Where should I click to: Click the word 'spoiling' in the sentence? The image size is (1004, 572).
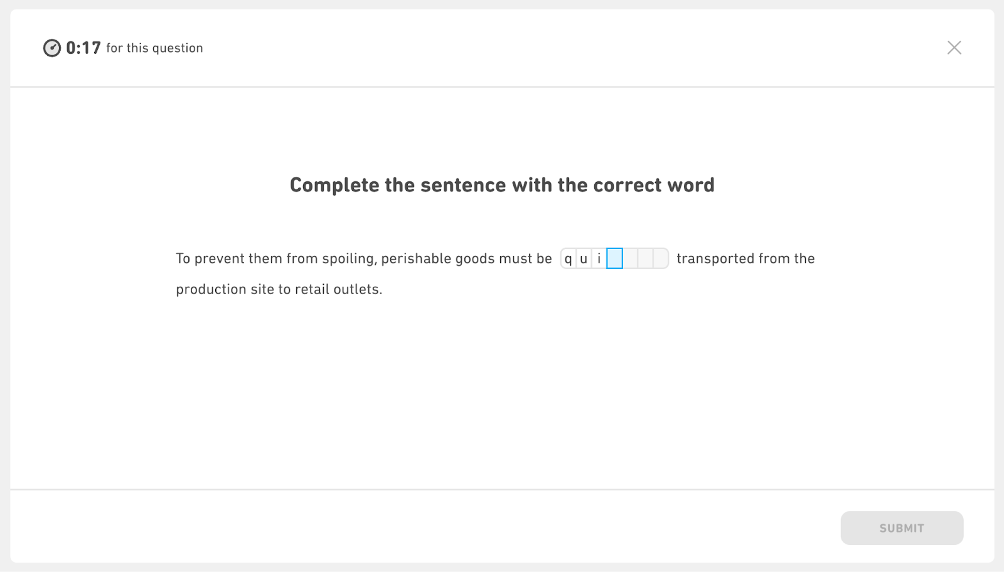pyautogui.click(x=348, y=258)
